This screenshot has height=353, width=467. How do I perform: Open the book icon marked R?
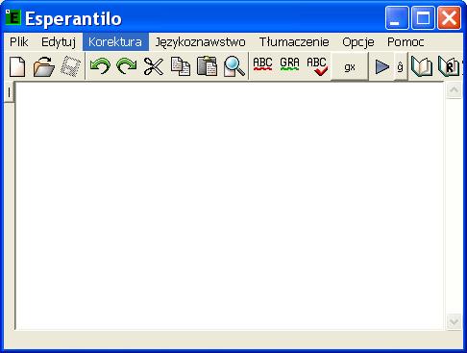click(x=449, y=66)
